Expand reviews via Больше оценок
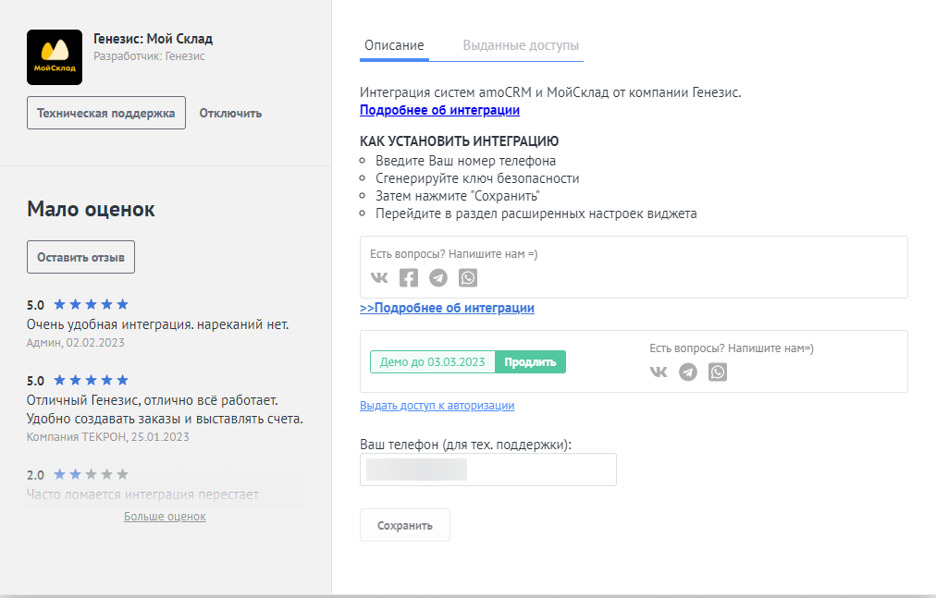 coord(165,516)
